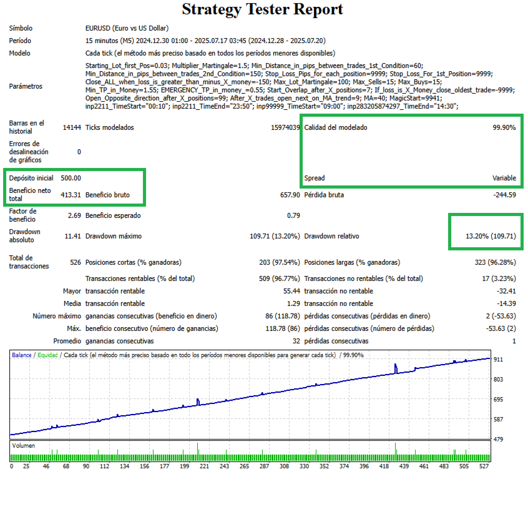The width and height of the screenshot is (528, 507).
Task: Select the Pérdida bruta value -244.59
Action: pos(504,195)
